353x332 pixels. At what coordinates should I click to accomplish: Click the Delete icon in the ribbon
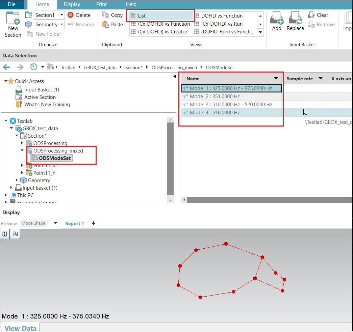click(80, 15)
